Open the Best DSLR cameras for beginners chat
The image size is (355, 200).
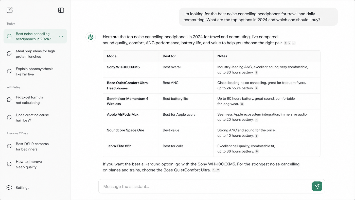[35, 146]
